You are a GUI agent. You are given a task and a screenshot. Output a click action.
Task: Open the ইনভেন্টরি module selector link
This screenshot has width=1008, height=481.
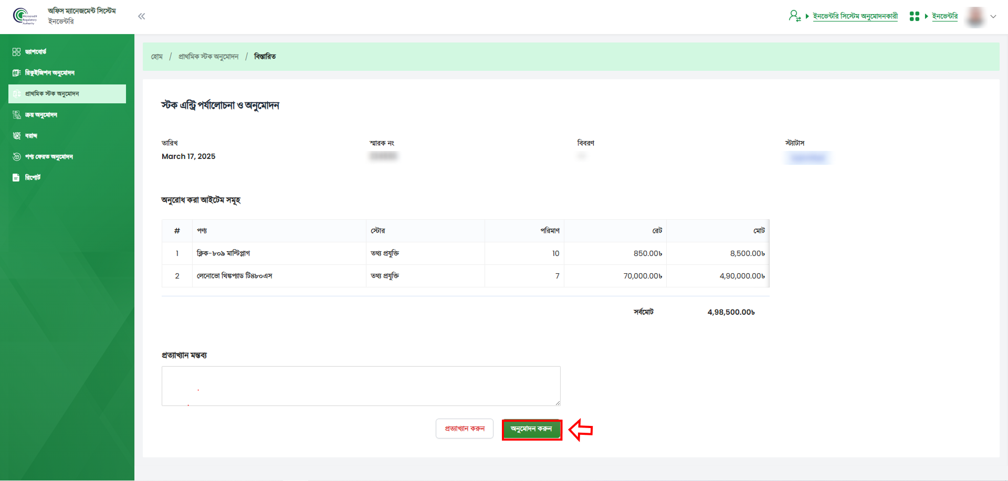point(944,16)
